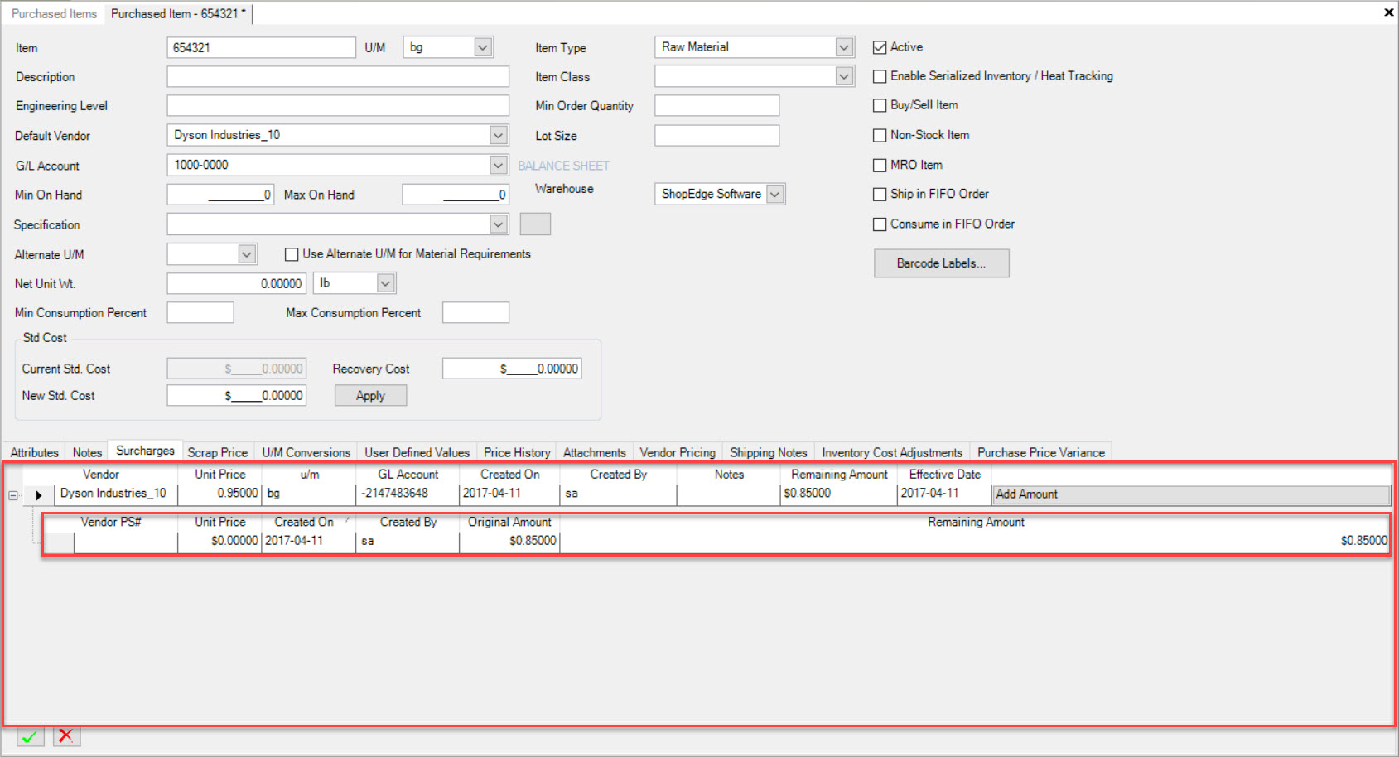Collapse the Dyson Industries_10 surcharge row
Image resolution: width=1399 pixels, height=757 pixels.
(x=13, y=495)
